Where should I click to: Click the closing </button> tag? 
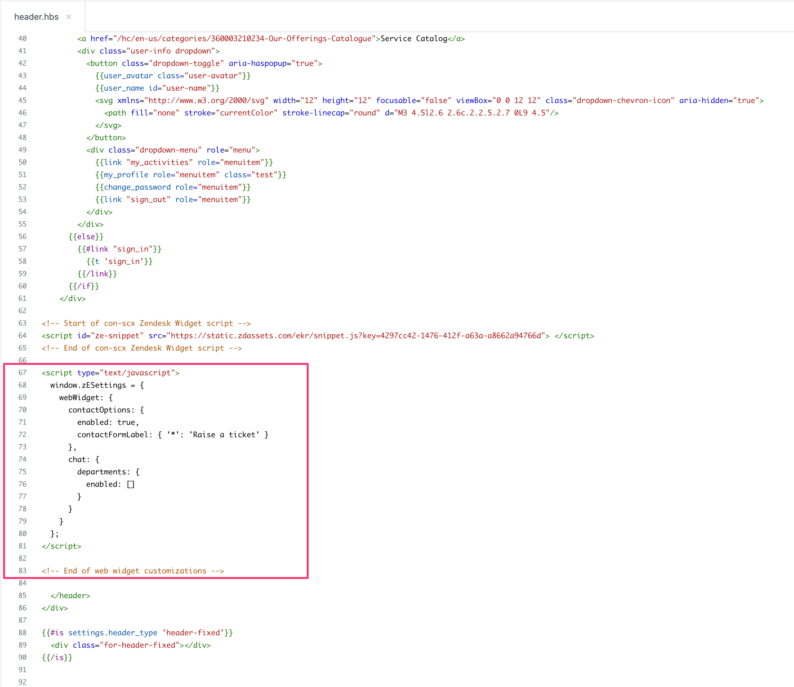(106, 138)
